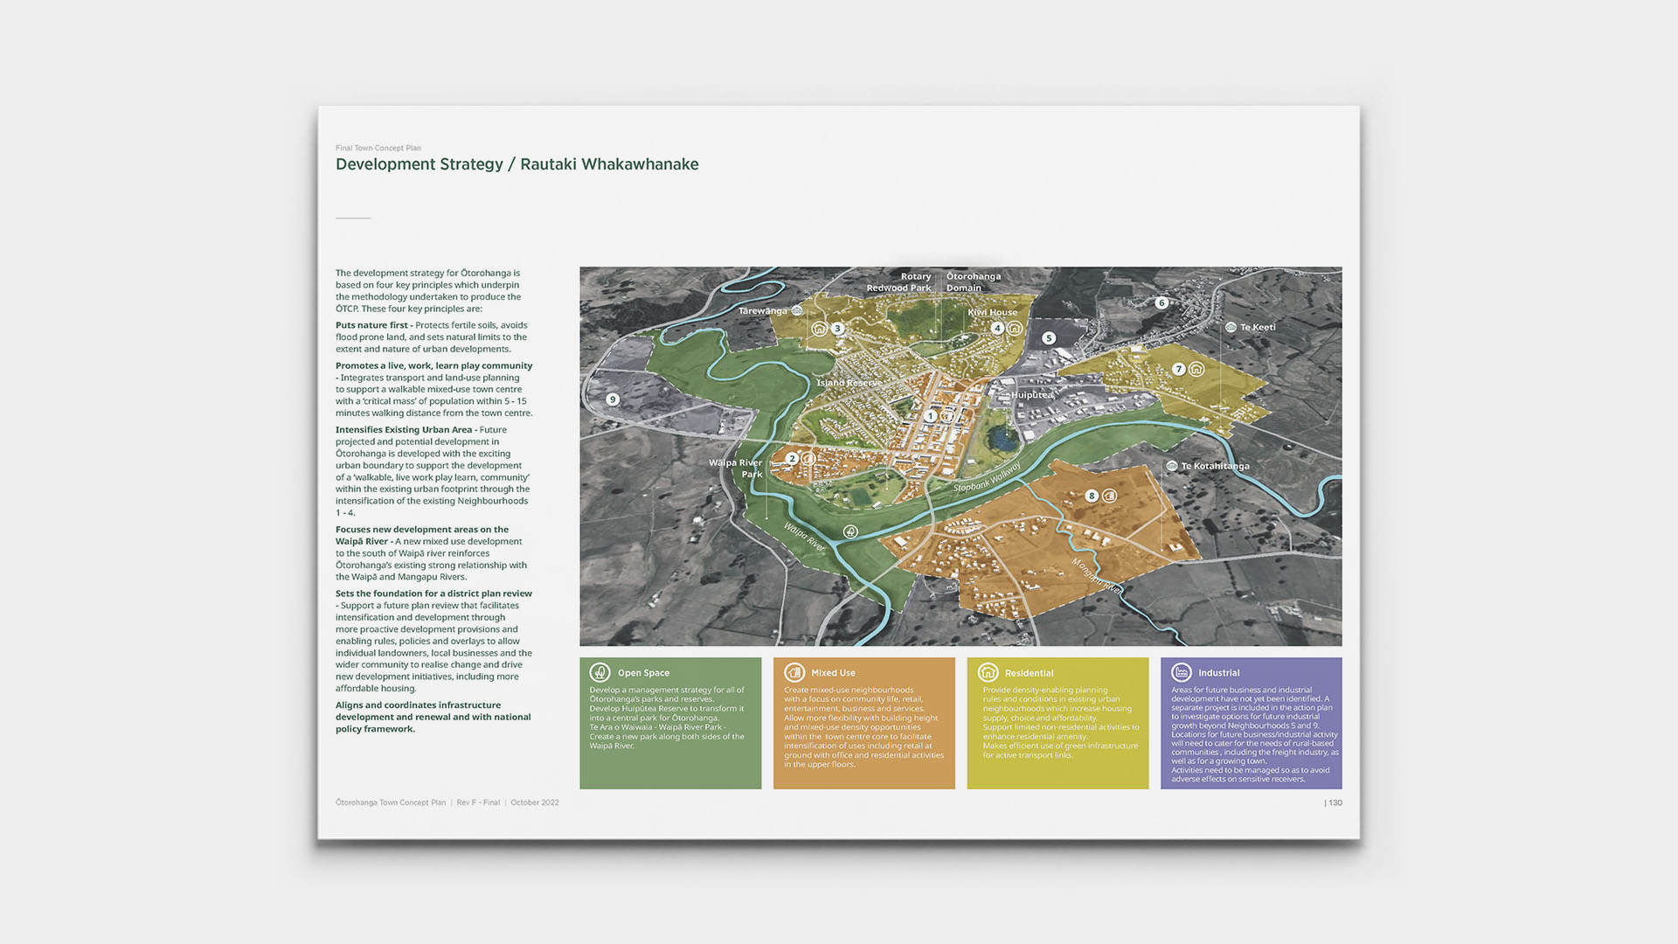Click the mixed use icon beside marker 8
The width and height of the screenshot is (1678, 944).
click(x=1109, y=496)
